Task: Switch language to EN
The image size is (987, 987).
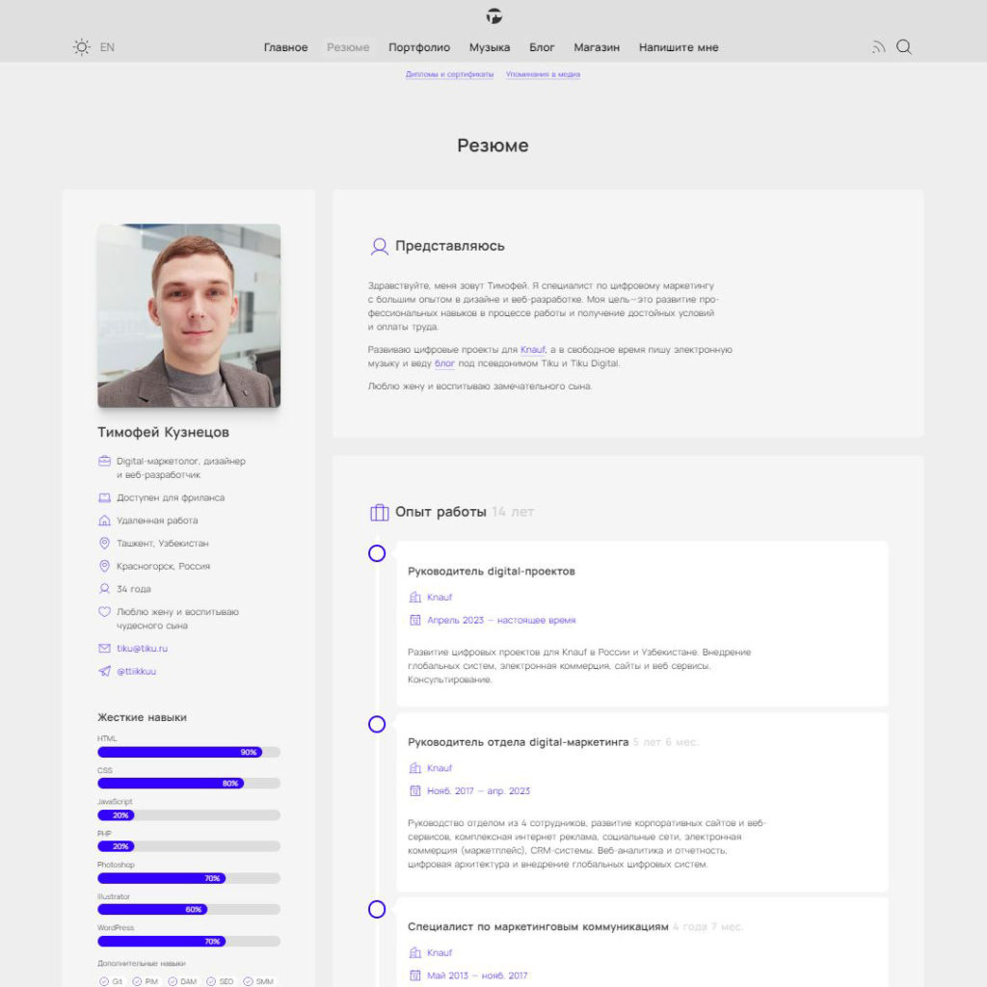Action: (107, 46)
